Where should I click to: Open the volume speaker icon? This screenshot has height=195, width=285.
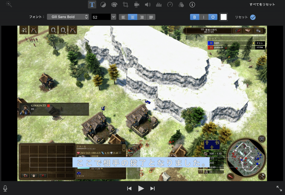148,4
